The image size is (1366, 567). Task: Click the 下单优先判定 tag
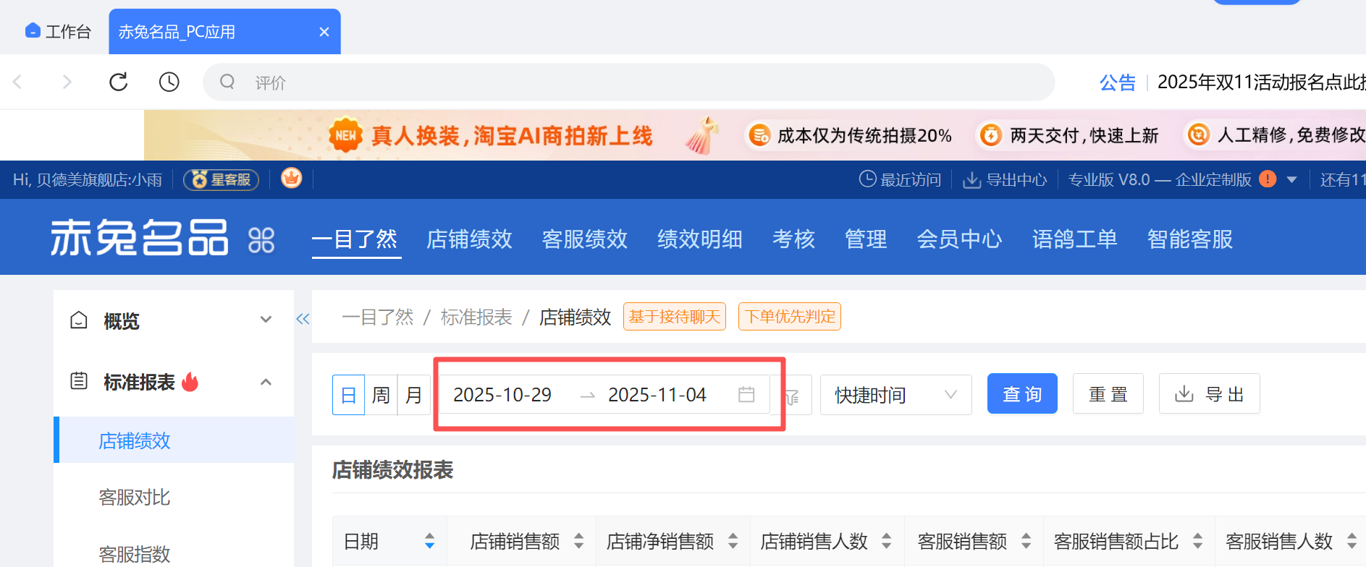coord(790,316)
